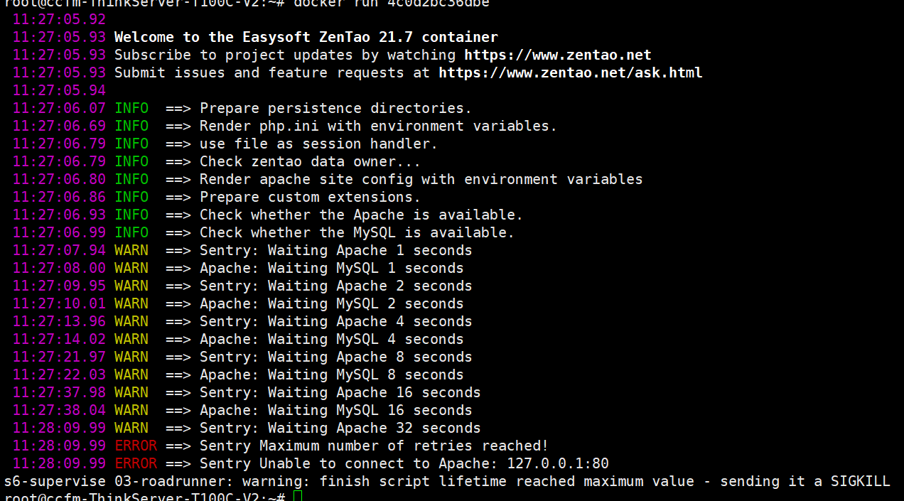Click the 'Prepare persistence directories' log line
904x501 pixels.
click(x=335, y=108)
